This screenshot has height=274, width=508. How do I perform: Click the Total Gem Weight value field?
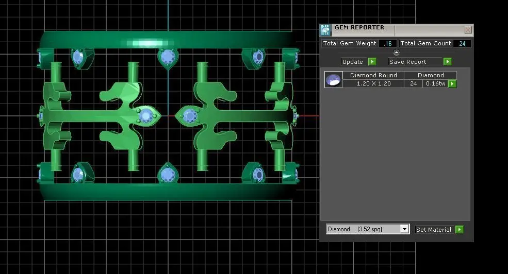(387, 43)
